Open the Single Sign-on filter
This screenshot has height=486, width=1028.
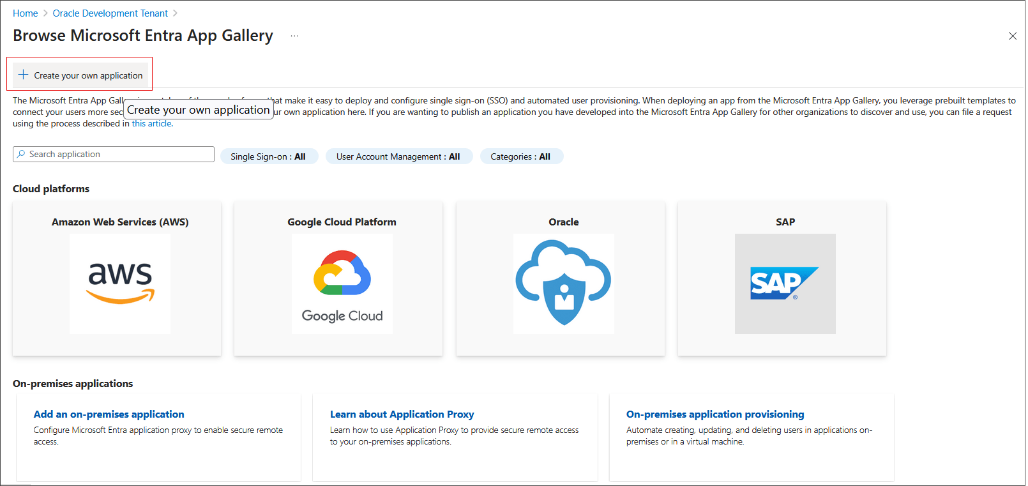pyautogui.click(x=269, y=156)
